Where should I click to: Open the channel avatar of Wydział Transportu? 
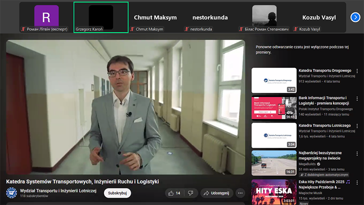point(11,193)
